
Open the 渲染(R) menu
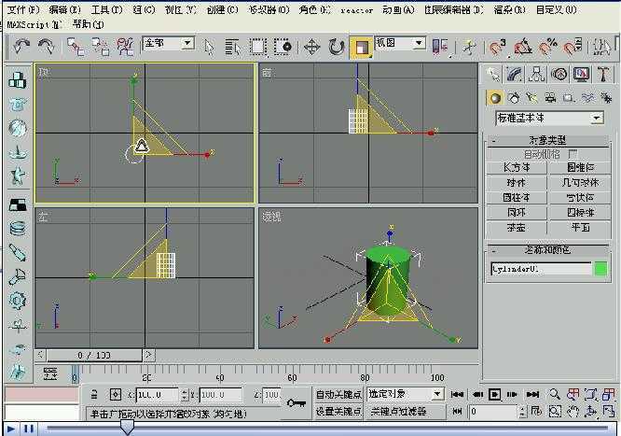[510, 9]
